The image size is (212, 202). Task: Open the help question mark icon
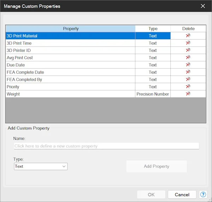[x=203, y=195]
